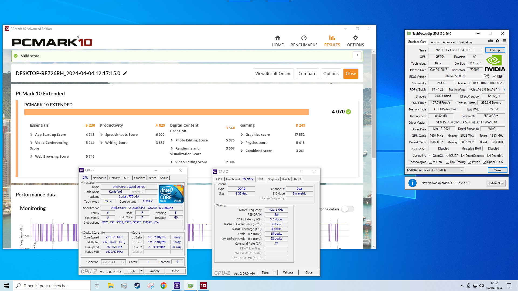Screen dimensions: 518x291
Task: Expand Photo Editing Score details
Action: [172, 140]
